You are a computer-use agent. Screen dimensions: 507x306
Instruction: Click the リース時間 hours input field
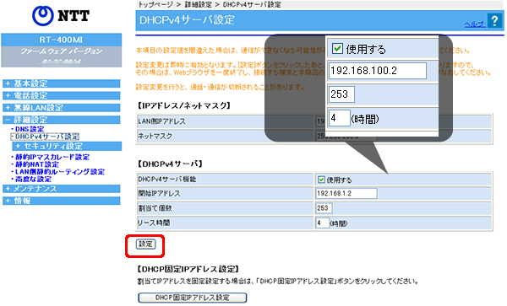323,223
